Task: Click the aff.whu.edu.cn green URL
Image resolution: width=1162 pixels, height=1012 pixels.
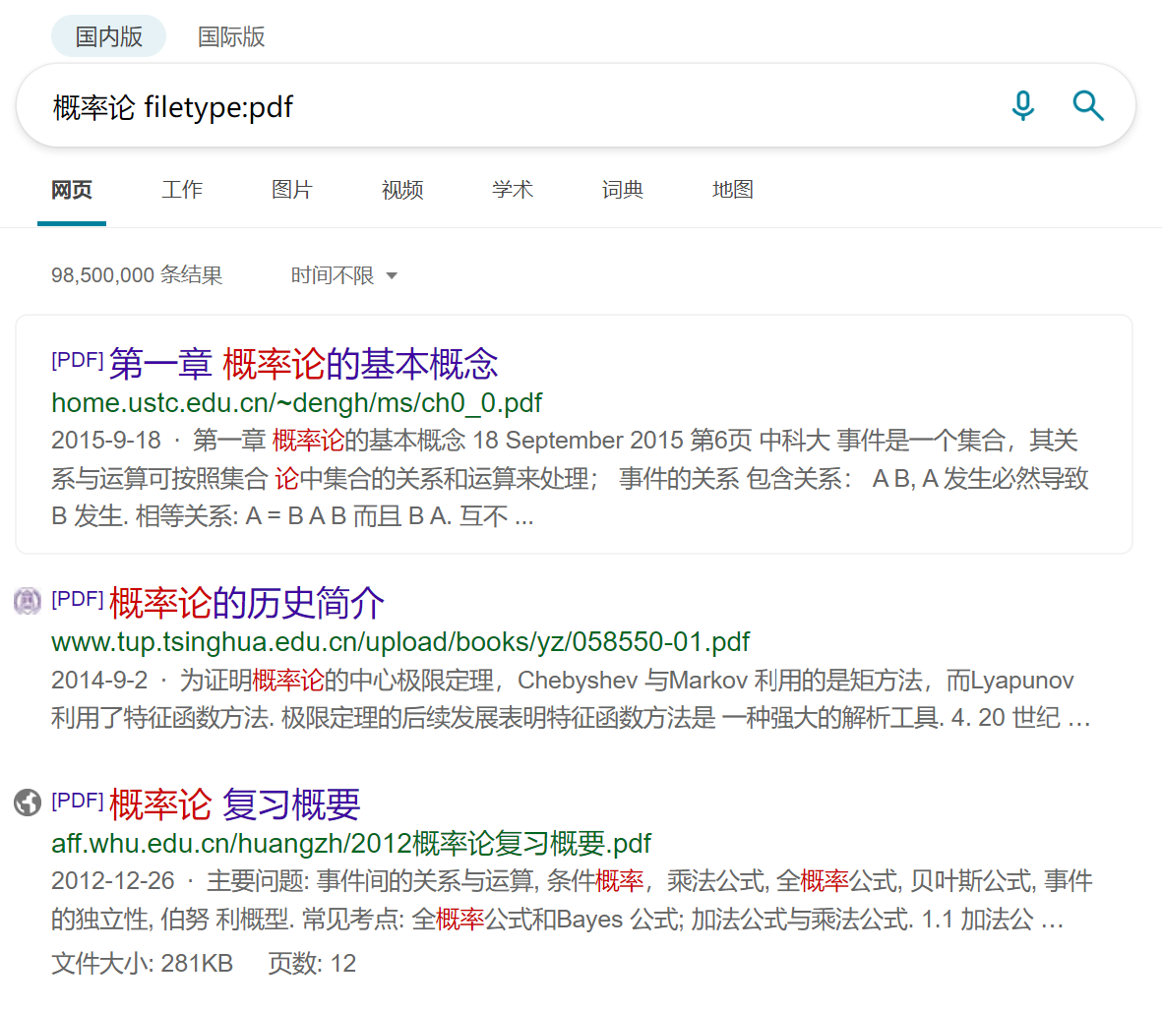Action: point(350,844)
